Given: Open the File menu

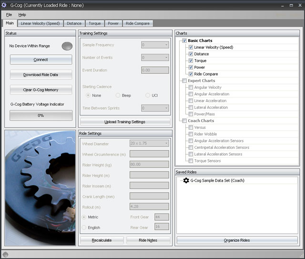Looking at the screenshot, I should coord(9,15).
